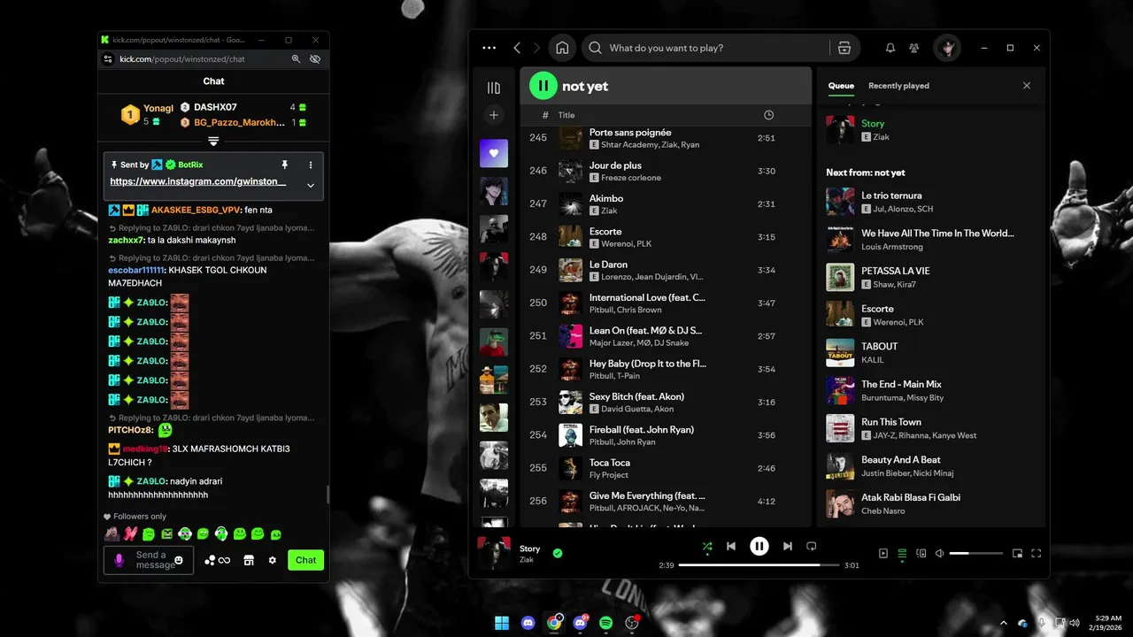Viewport: 1133px width, 637px height.
Task: Open Windows Start menu
Action: (502, 623)
